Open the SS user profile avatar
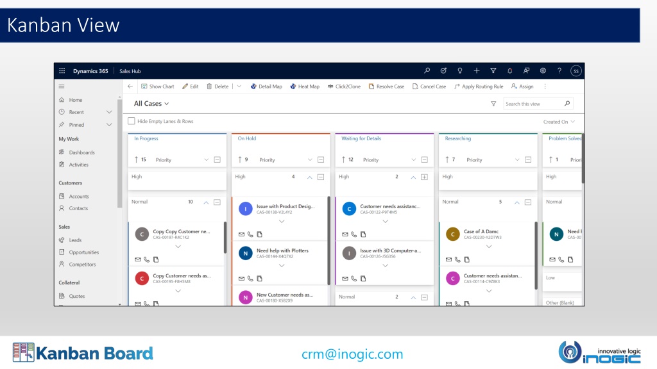Viewport: 657px width, 369px height. [x=576, y=70]
